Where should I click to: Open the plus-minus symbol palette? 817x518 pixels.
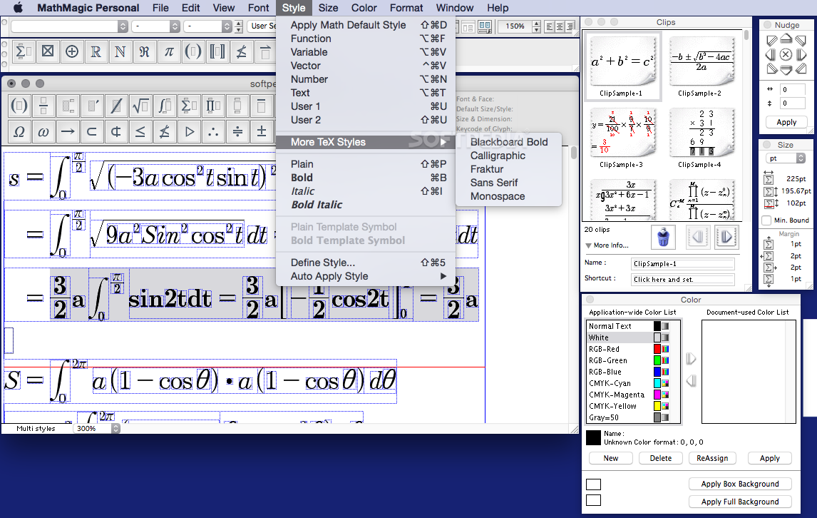pyautogui.click(x=262, y=131)
